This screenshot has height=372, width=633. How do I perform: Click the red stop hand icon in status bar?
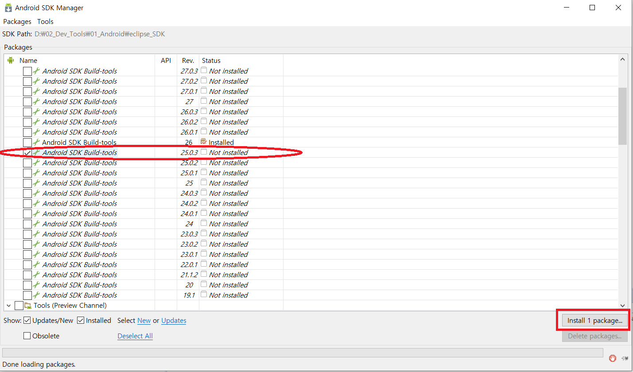click(x=613, y=358)
